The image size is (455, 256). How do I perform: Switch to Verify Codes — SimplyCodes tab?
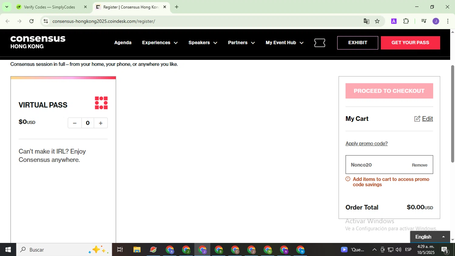[x=49, y=7]
